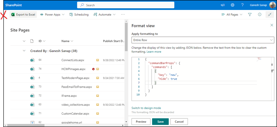The width and height of the screenshot is (277, 127).
Task: Click the Learn more link
Action: (x=154, y=52)
